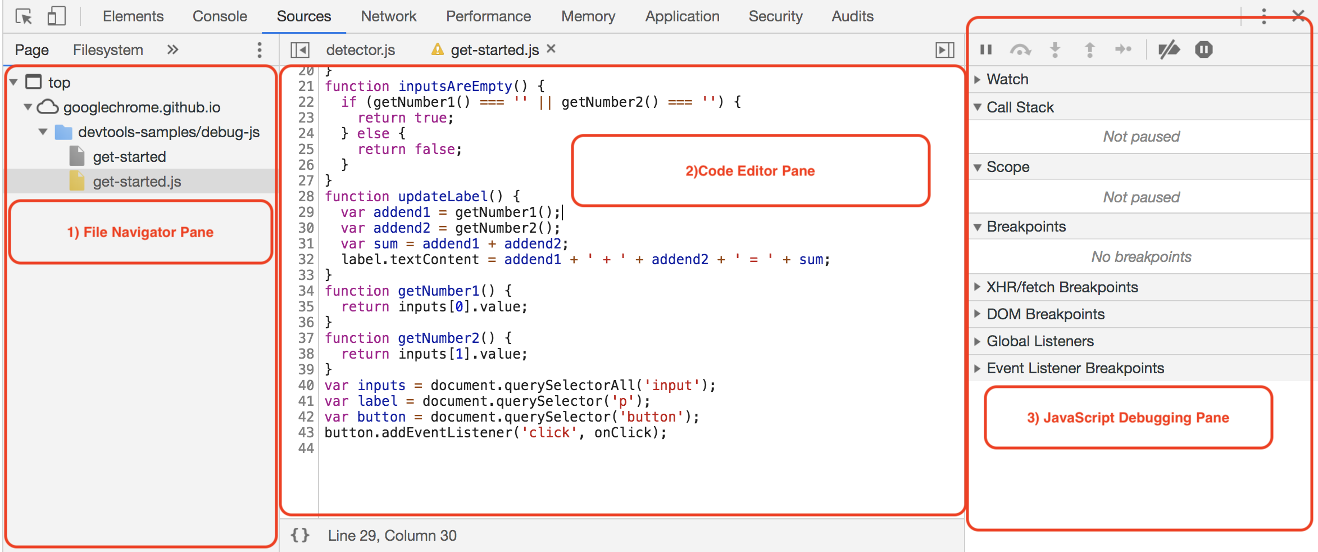Collapse the devtools-samples/debug-js folder

click(x=43, y=132)
